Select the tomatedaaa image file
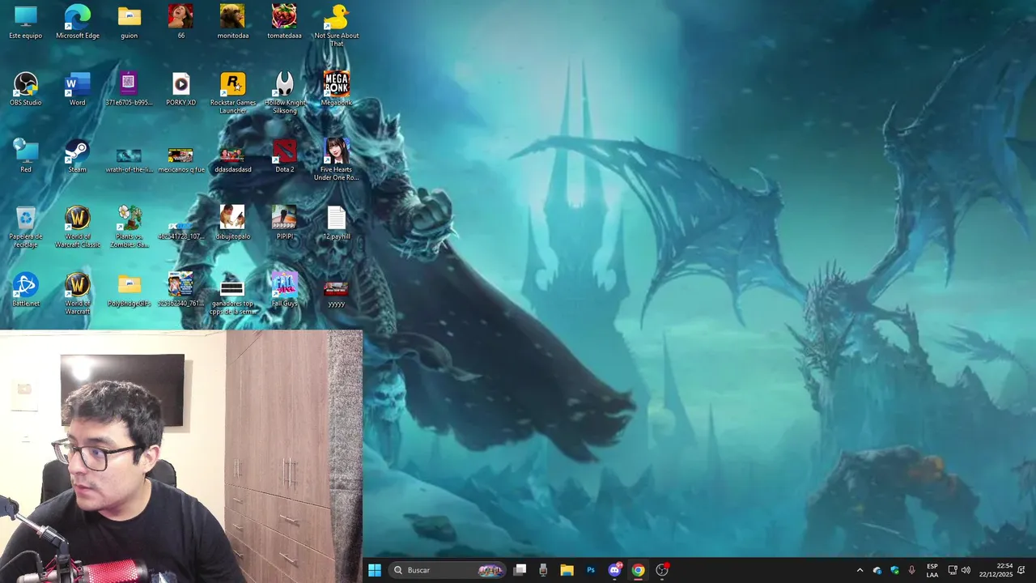 284,22
